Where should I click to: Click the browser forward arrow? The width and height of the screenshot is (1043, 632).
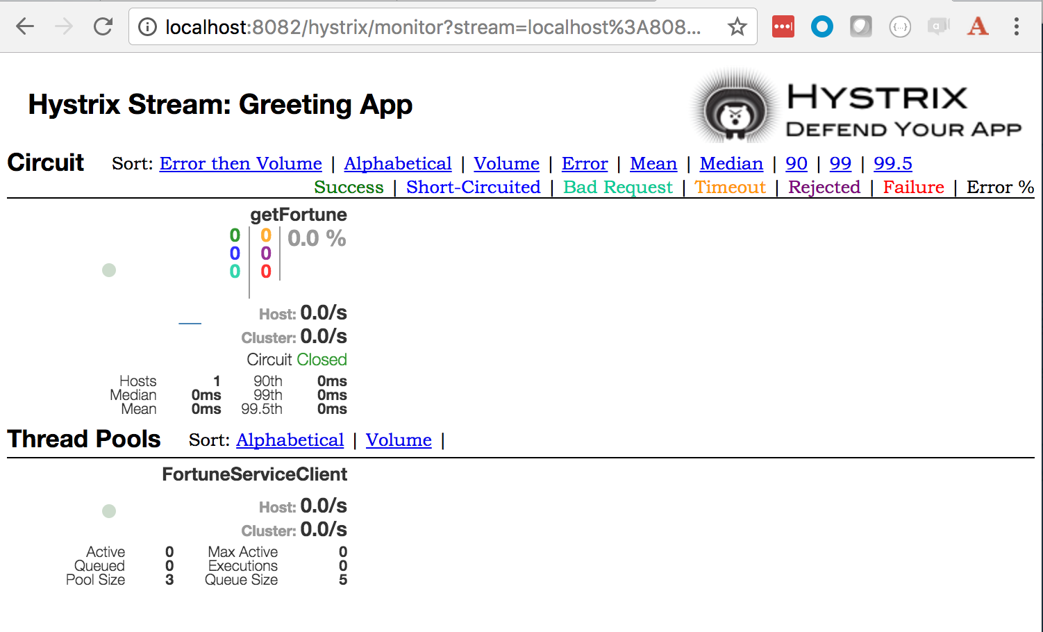pyautogui.click(x=64, y=26)
